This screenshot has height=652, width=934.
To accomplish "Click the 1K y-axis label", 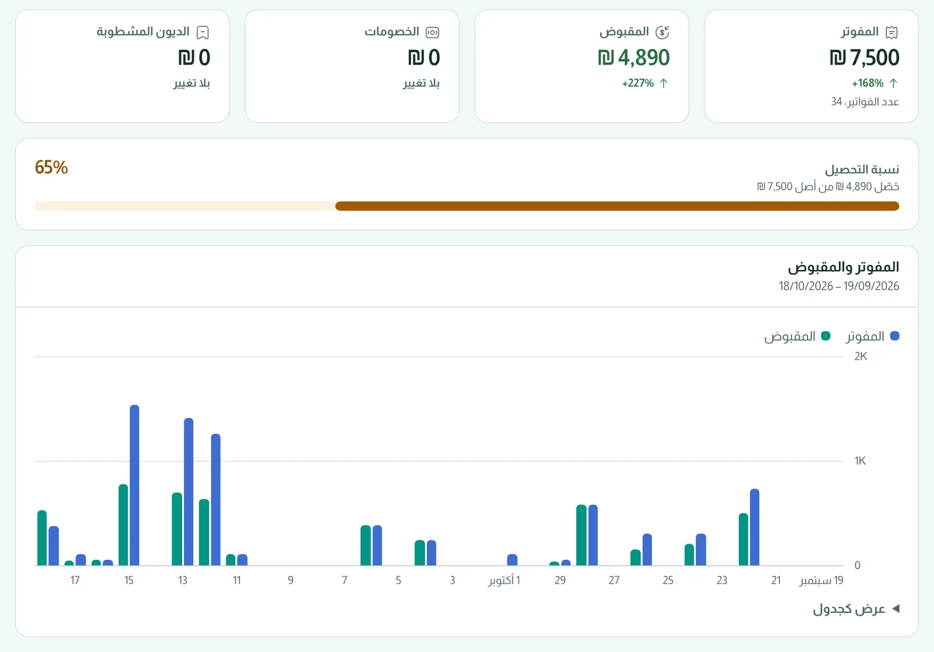I will (x=860, y=461).
